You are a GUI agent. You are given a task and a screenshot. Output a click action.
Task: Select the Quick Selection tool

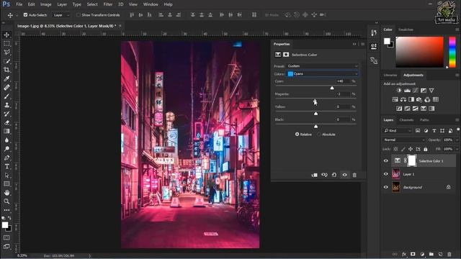(6, 61)
